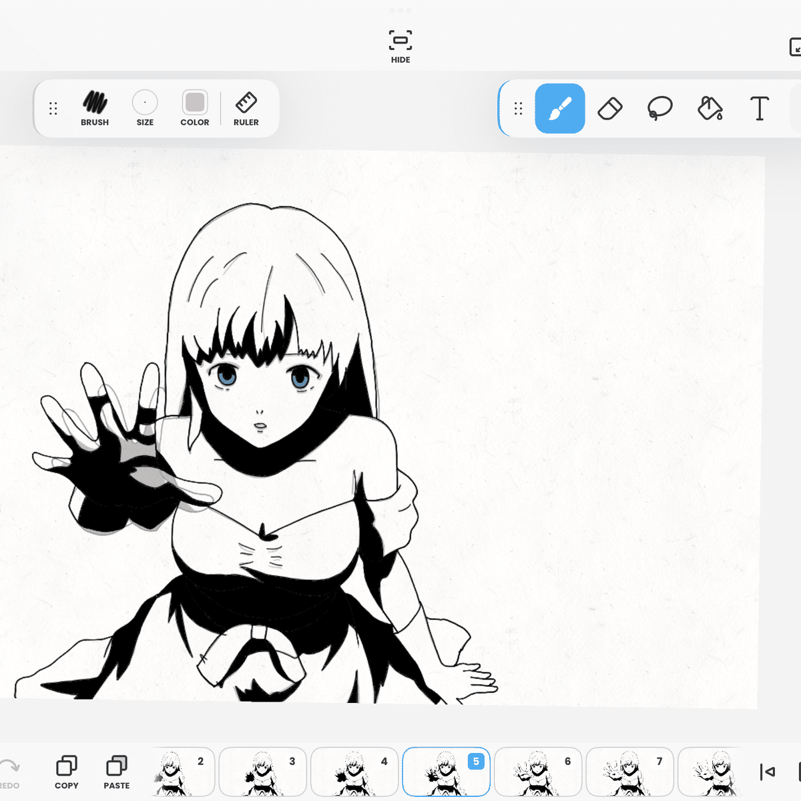Grab the drawing tools panel handle
The height and width of the screenshot is (801, 801).
[518, 108]
